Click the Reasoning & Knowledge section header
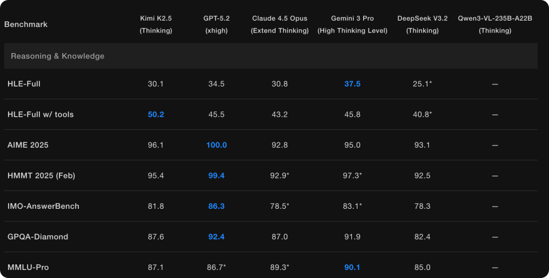The height and width of the screenshot is (278, 549). [x=57, y=56]
